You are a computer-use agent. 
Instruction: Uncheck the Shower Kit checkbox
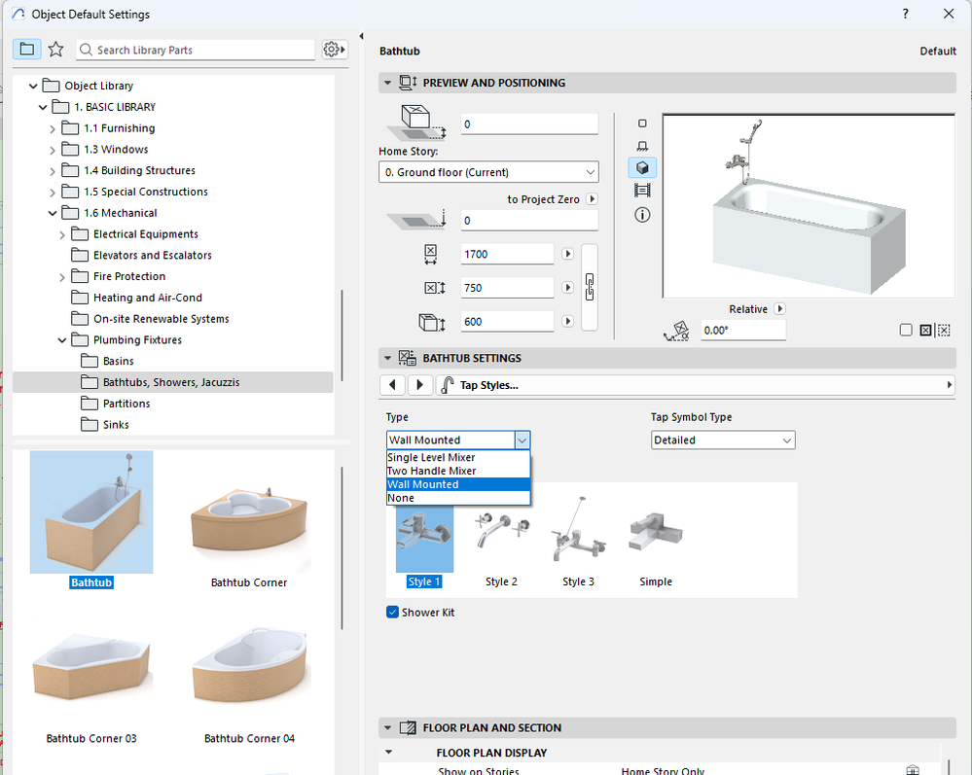[393, 613]
